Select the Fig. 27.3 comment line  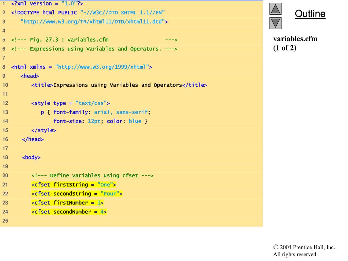(x=94, y=40)
